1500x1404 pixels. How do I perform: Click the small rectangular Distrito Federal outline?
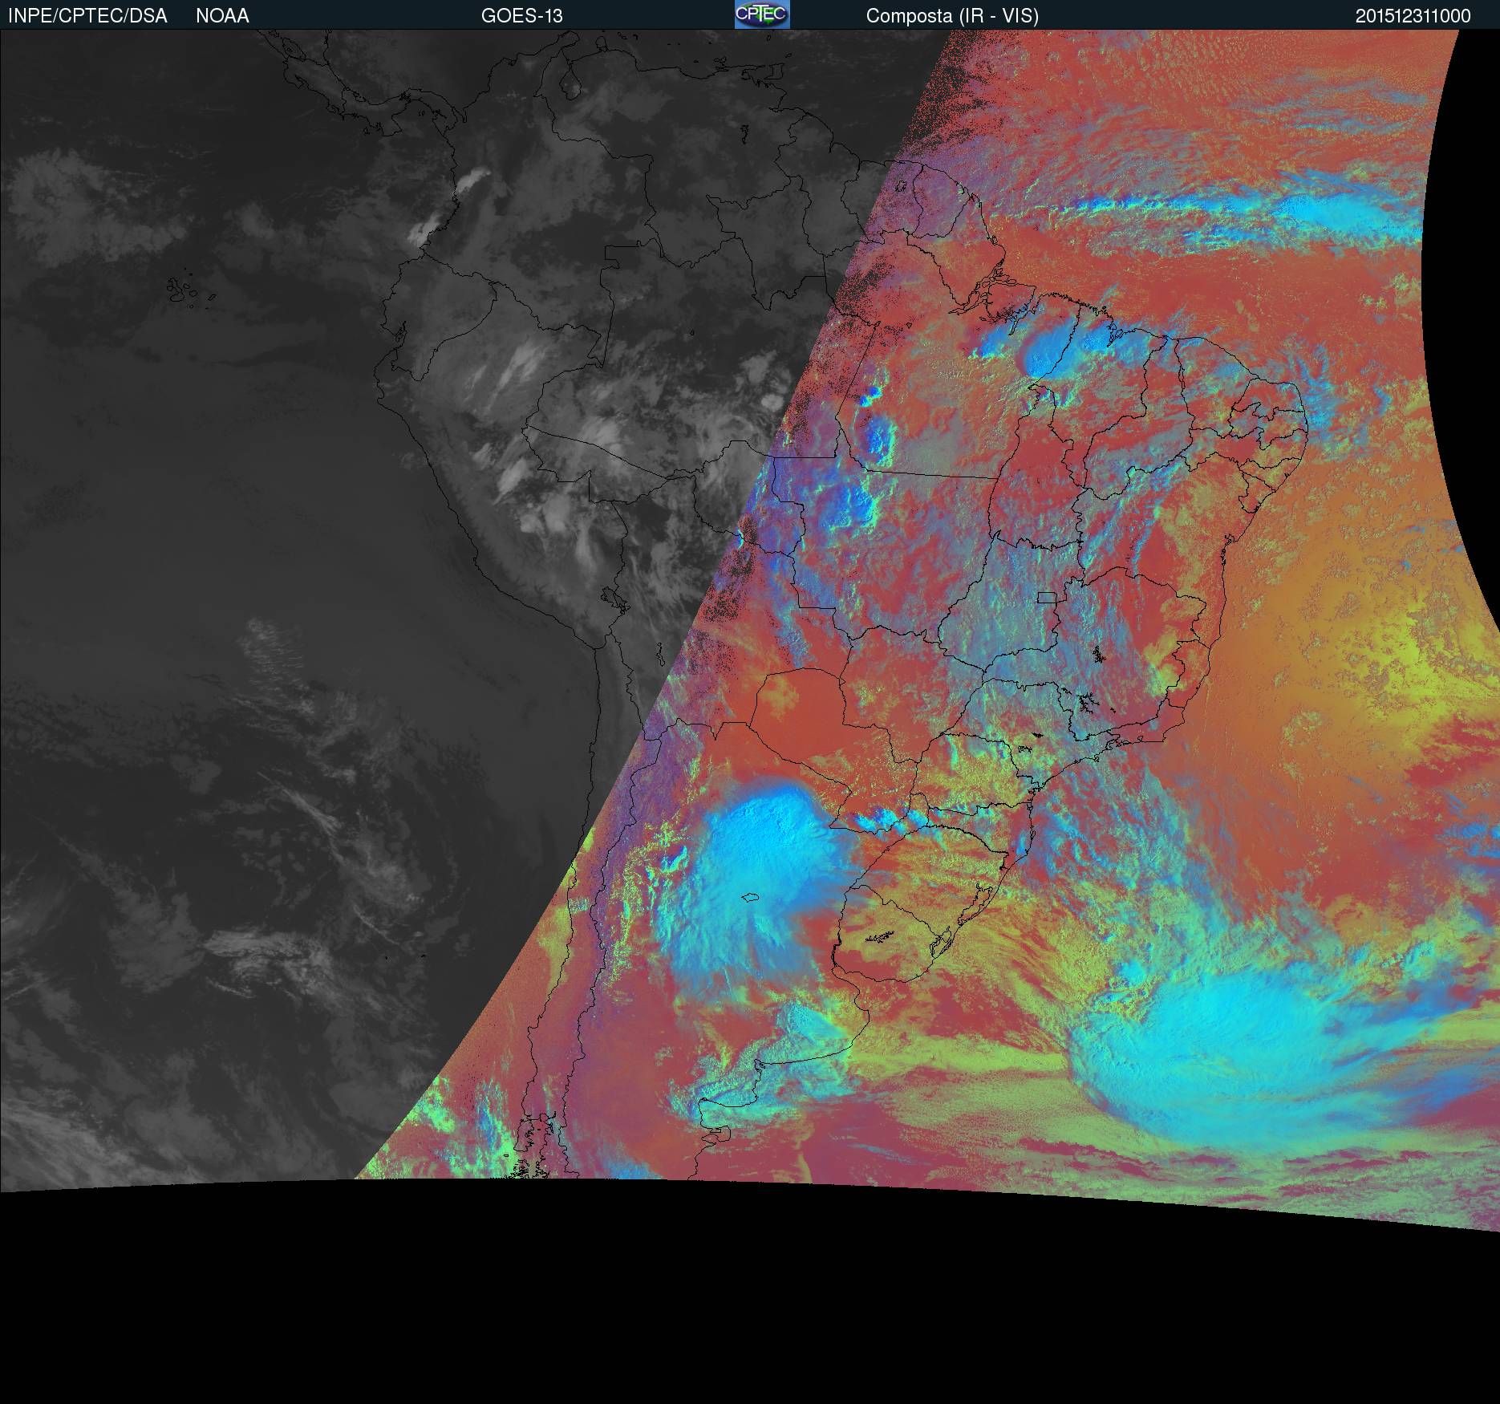click(1046, 597)
